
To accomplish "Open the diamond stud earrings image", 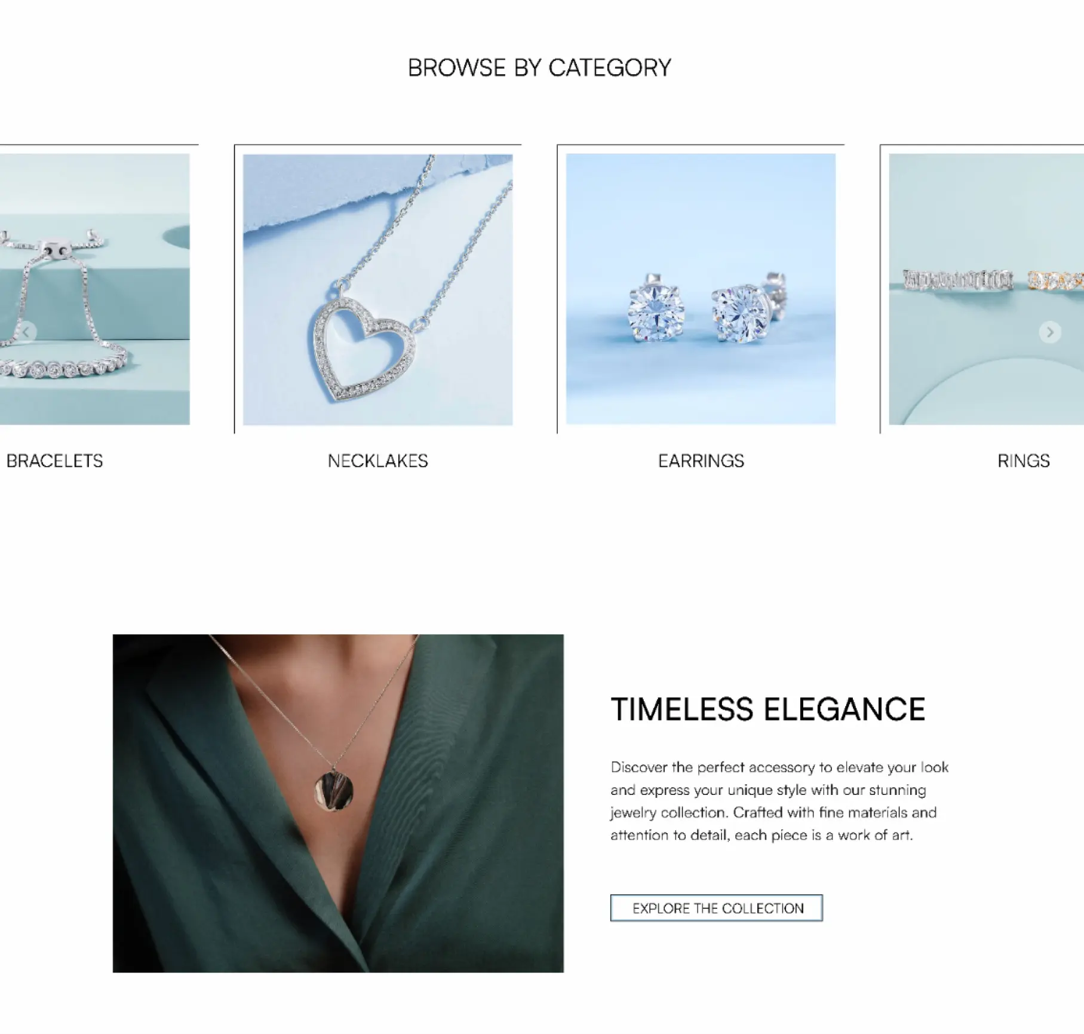I will (x=701, y=289).
